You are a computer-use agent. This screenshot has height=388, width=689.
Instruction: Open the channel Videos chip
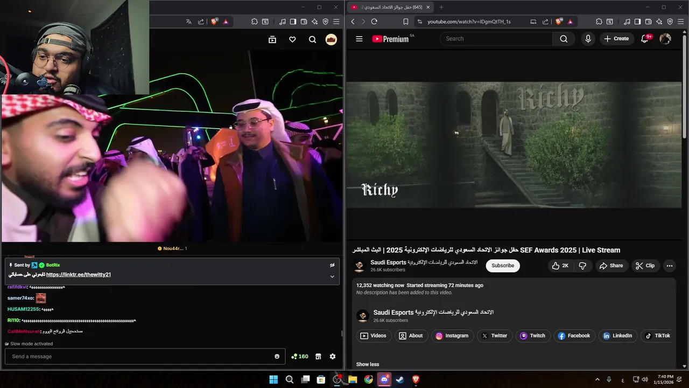(373, 336)
